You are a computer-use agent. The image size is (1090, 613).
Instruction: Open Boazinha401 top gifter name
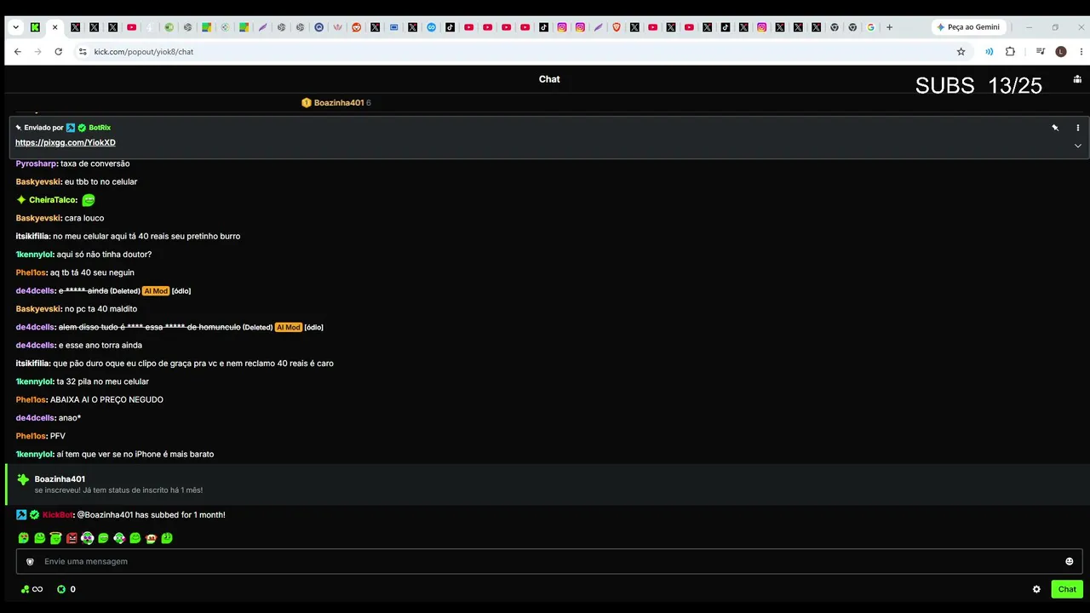339,103
